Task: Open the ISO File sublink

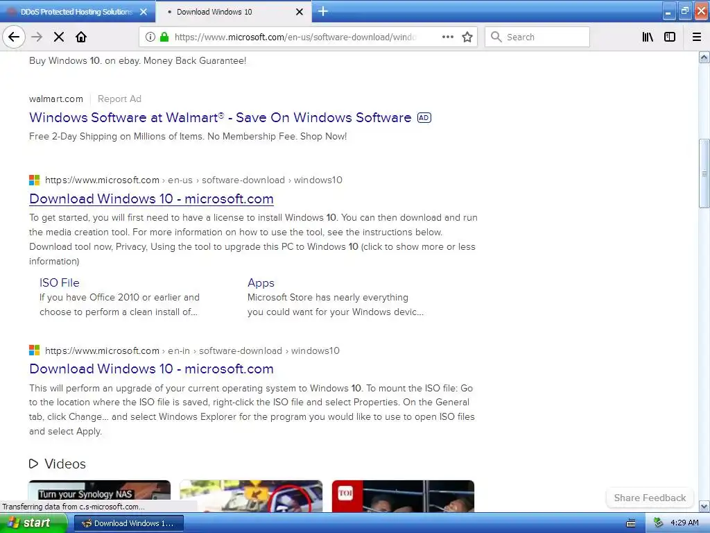Action: coord(60,283)
